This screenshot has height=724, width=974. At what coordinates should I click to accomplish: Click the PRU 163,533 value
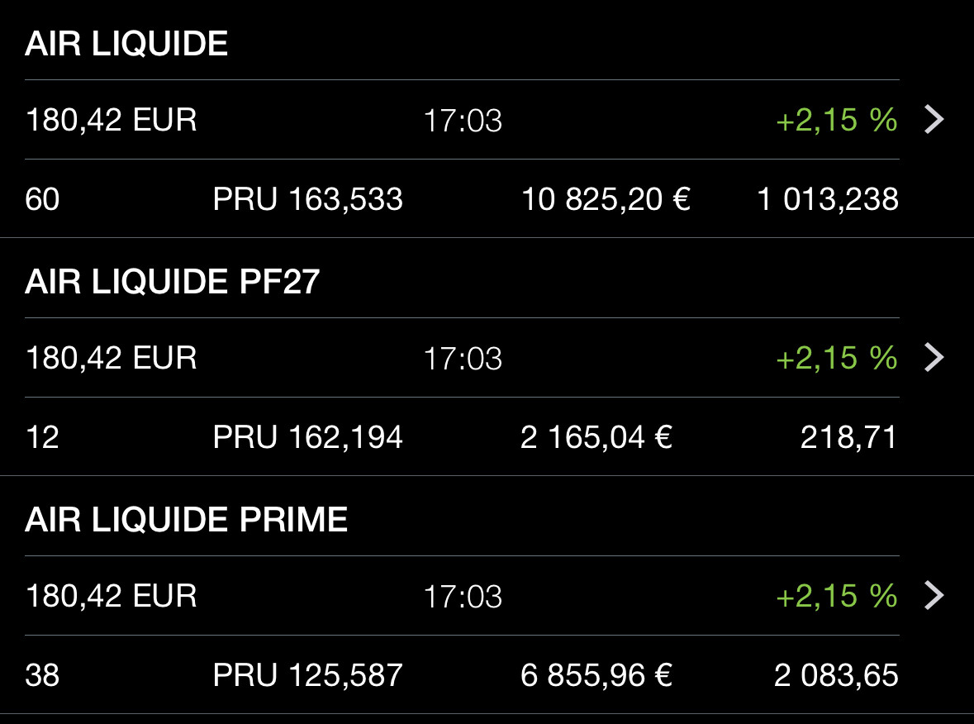click(x=307, y=199)
